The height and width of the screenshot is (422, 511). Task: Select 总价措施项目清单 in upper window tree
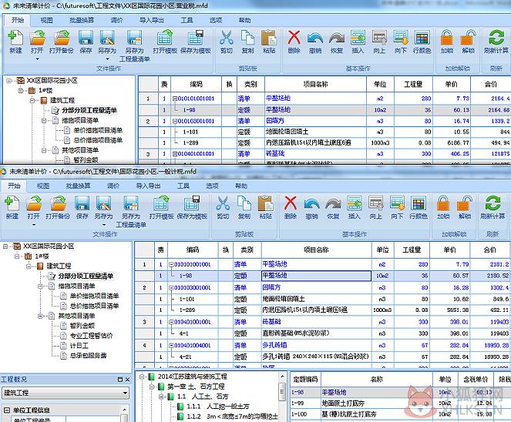pyautogui.click(x=98, y=140)
